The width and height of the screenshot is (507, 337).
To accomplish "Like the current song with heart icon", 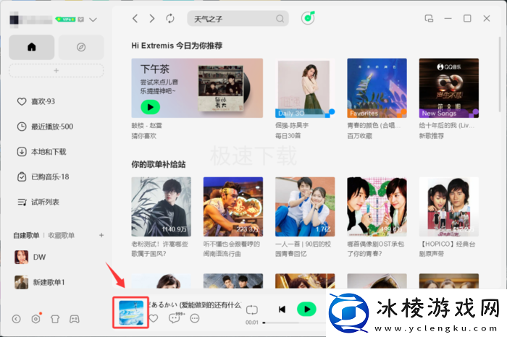I will click(x=154, y=319).
